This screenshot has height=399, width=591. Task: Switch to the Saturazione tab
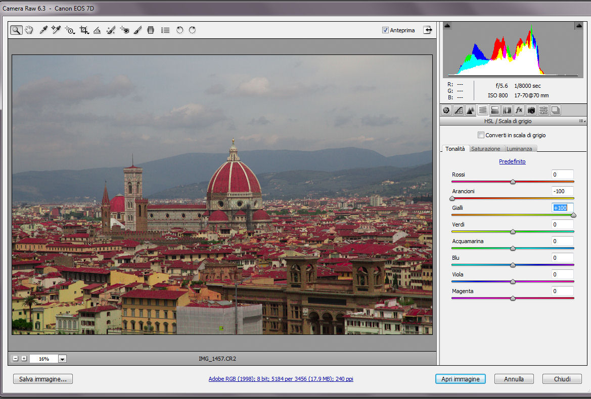(x=485, y=149)
